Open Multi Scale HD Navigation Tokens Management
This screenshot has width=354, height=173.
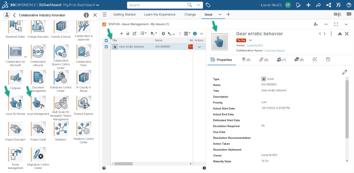pos(61,103)
